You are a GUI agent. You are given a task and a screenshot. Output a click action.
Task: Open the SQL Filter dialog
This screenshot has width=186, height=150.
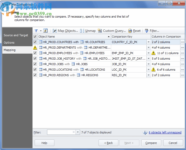click(x=152, y=31)
